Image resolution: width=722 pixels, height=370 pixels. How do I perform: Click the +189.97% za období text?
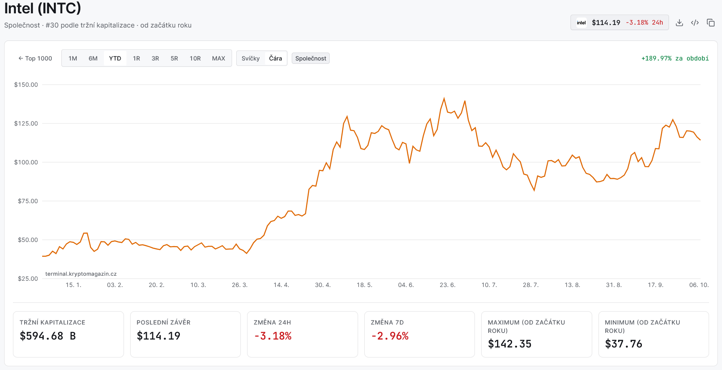675,58
